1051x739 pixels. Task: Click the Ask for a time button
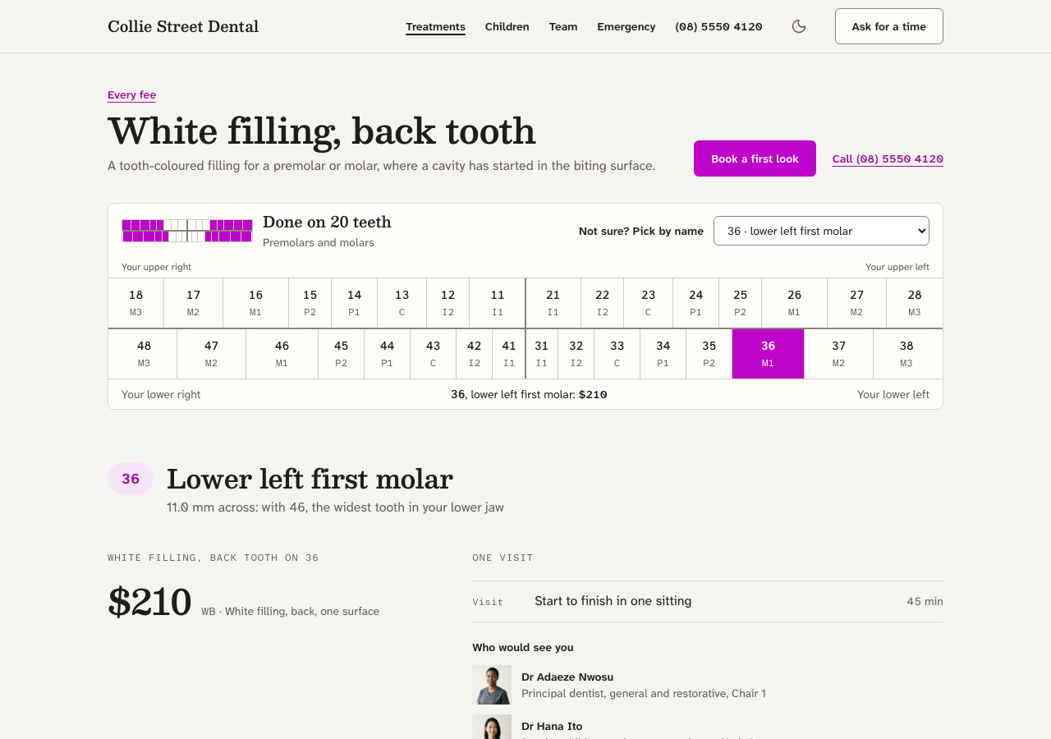click(x=889, y=26)
